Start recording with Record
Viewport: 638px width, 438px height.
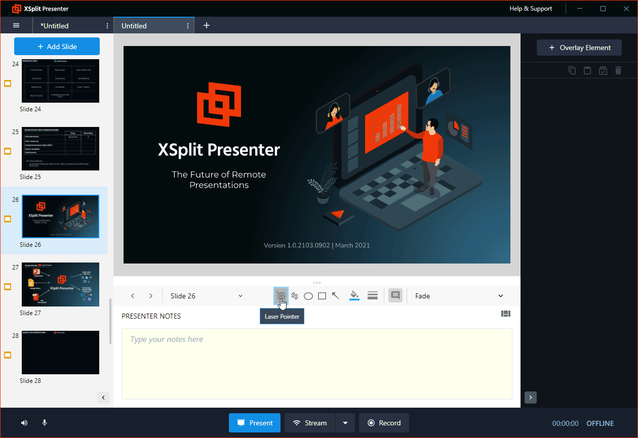[384, 423]
